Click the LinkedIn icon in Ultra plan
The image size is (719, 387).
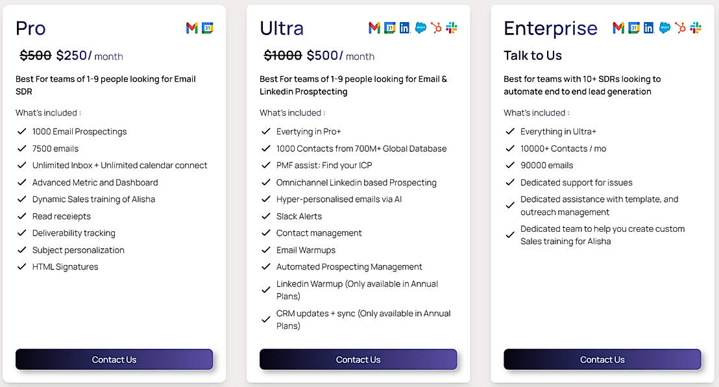(405, 28)
